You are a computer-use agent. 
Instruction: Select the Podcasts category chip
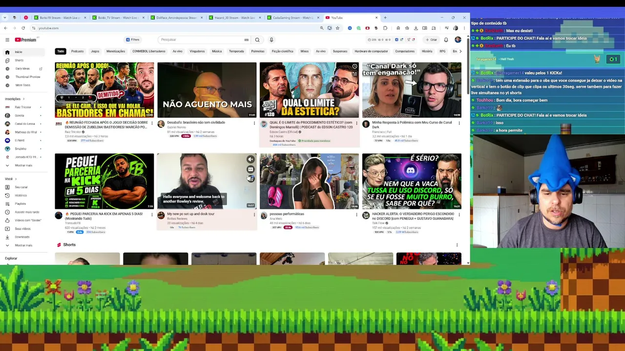coord(77,51)
